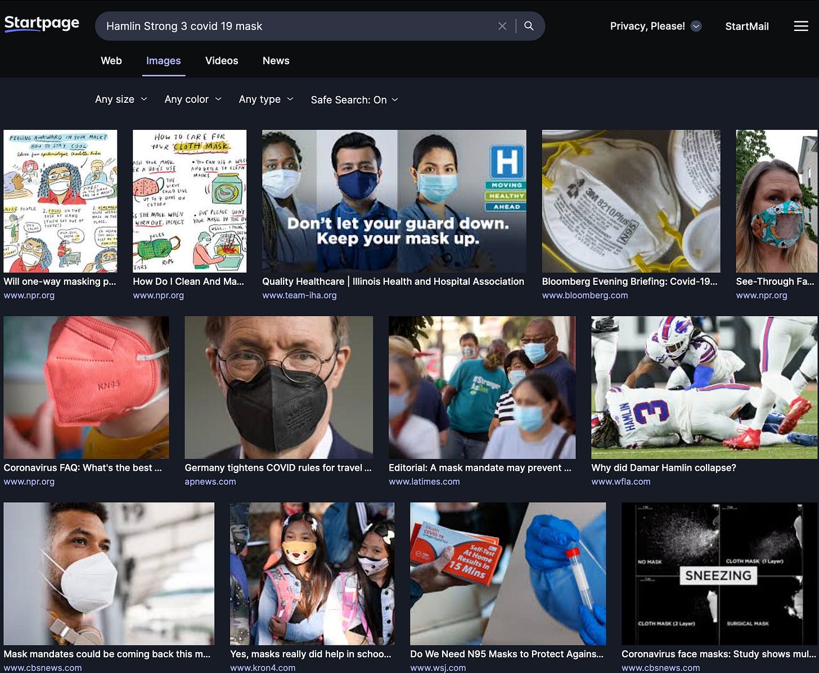Open the Hamlin number 3 football thumbnail
Screen dimensions: 819x673
(x=705, y=387)
